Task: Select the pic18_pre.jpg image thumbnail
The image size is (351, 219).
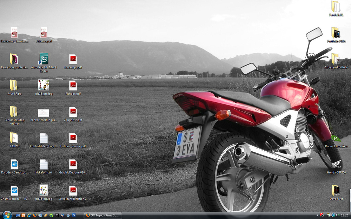Action: (x=44, y=85)
